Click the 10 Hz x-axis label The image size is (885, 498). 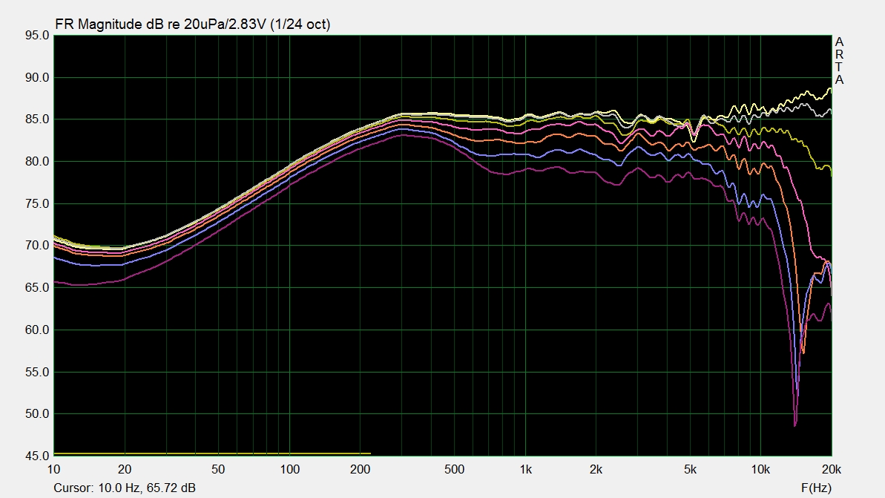coord(53,469)
